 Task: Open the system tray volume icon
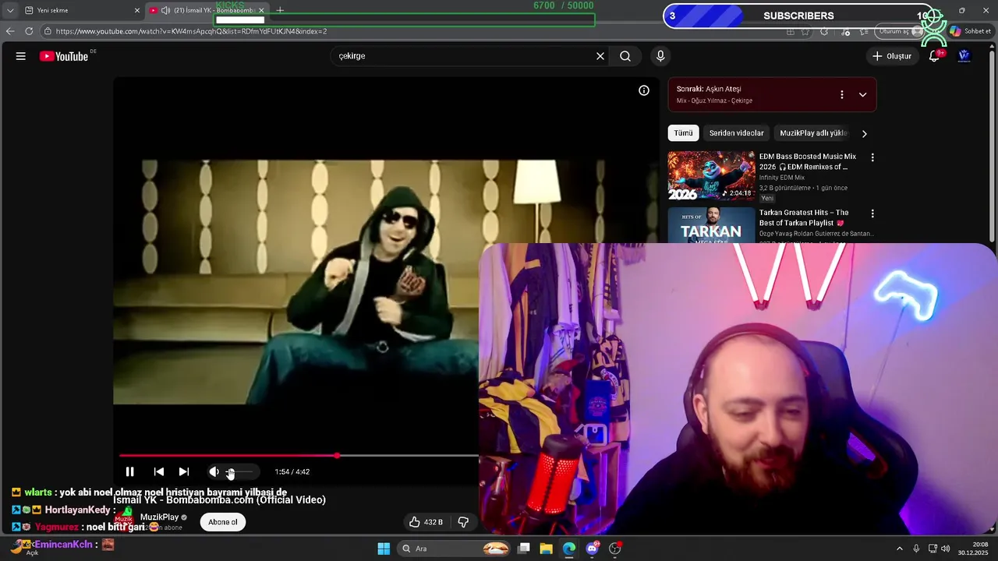(x=946, y=549)
